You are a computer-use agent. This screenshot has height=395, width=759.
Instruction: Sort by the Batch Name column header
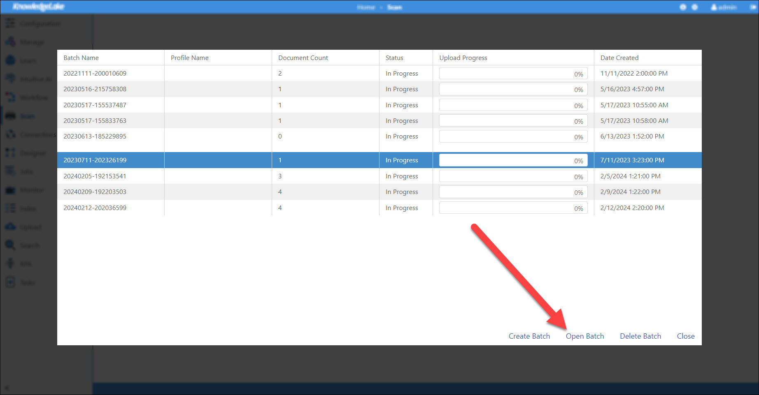[81, 58]
